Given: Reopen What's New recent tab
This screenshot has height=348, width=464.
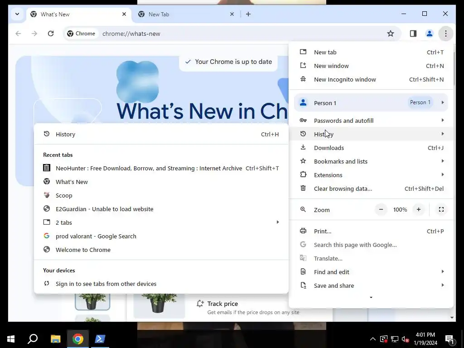Looking at the screenshot, I should (x=161, y=182).
